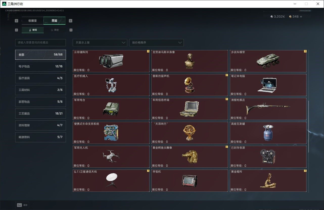Show the 全部 category 58/68
The height and width of the screenshot is (210, 324).
[x=40, y=55]
